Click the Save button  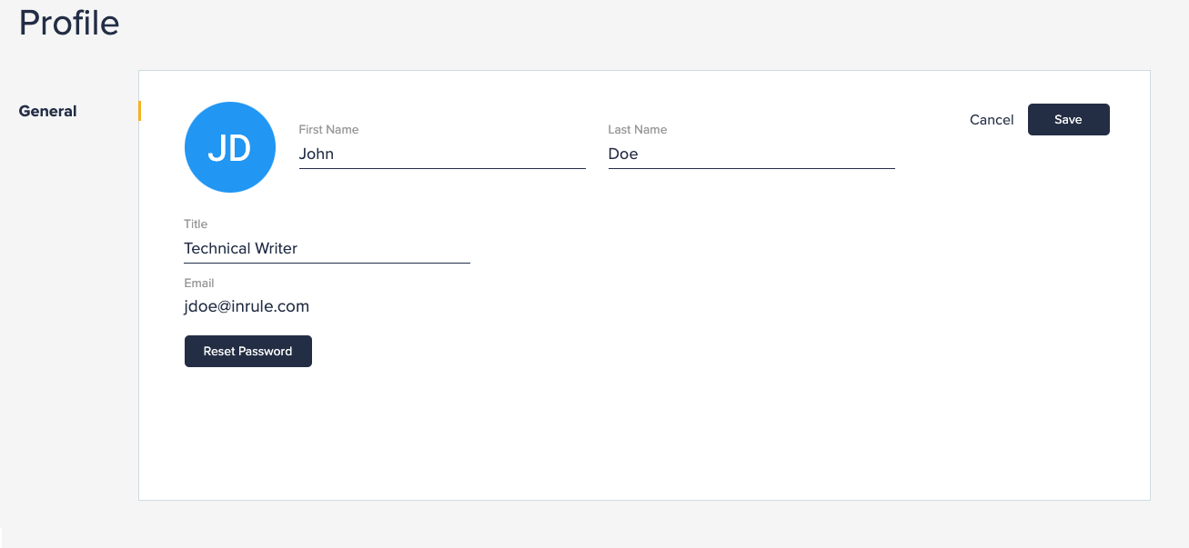pos(1068,120)
